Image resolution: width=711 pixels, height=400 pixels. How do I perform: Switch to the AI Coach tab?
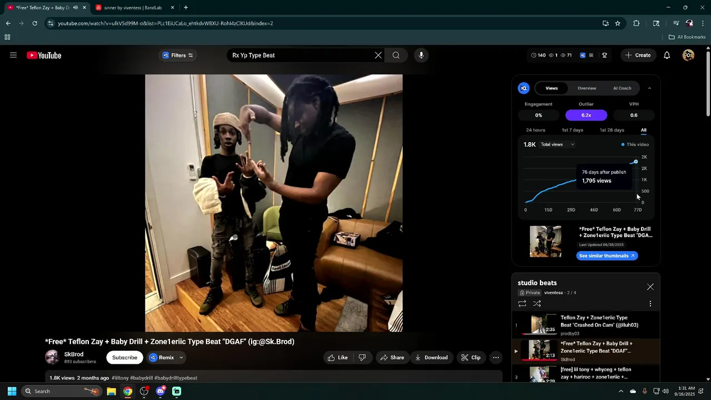coord(622,88)
